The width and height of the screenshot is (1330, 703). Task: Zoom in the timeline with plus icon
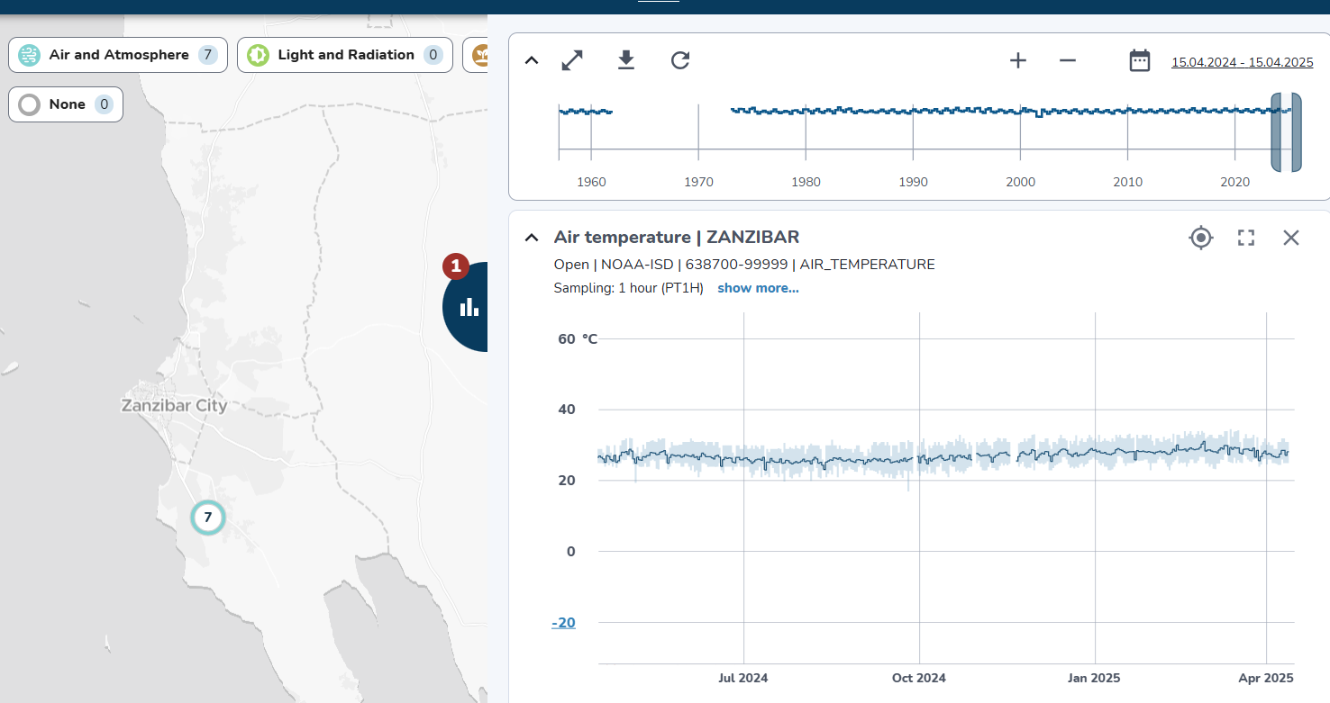1018,60
